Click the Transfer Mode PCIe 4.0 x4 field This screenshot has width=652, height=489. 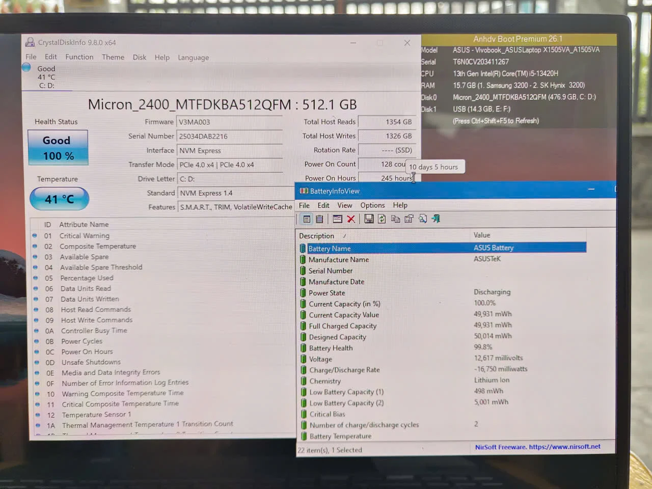[x=229, y=165]
